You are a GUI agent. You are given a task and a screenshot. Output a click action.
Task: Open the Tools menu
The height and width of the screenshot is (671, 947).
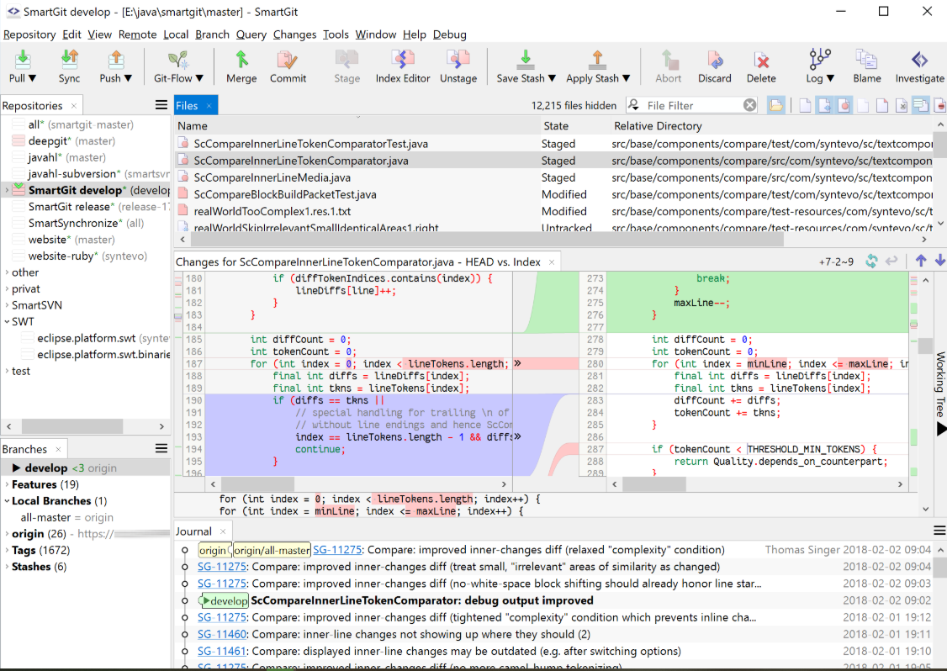336,34
